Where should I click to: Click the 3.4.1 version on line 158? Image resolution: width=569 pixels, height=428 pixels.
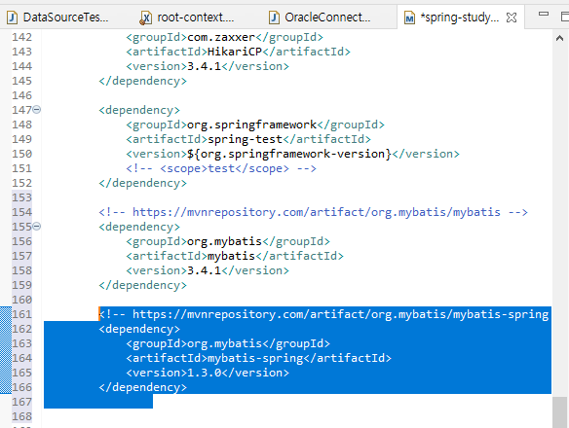[x=204, y=270]
